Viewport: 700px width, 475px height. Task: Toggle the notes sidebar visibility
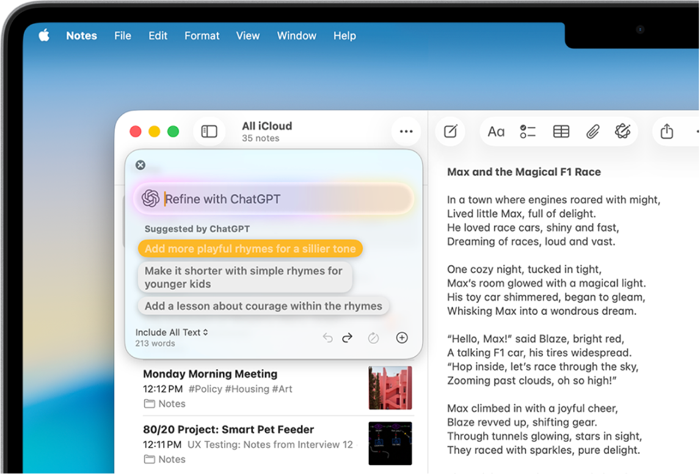coord(209,131)
